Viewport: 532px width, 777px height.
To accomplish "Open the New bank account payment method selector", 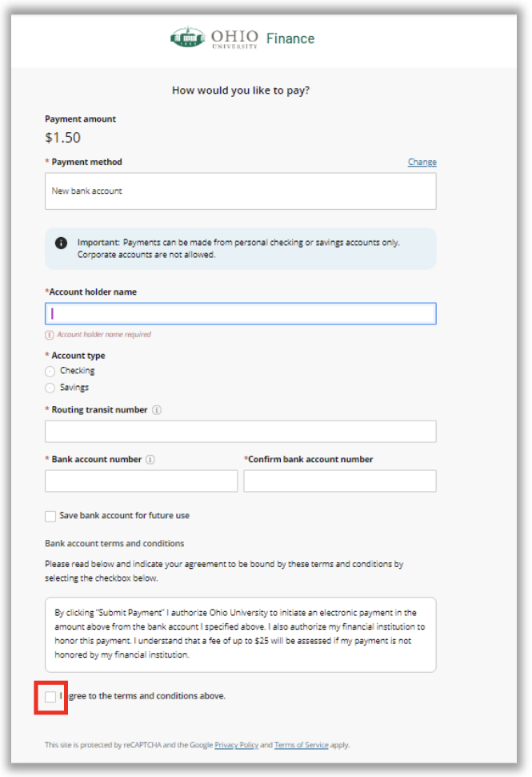I will [239, 191].
